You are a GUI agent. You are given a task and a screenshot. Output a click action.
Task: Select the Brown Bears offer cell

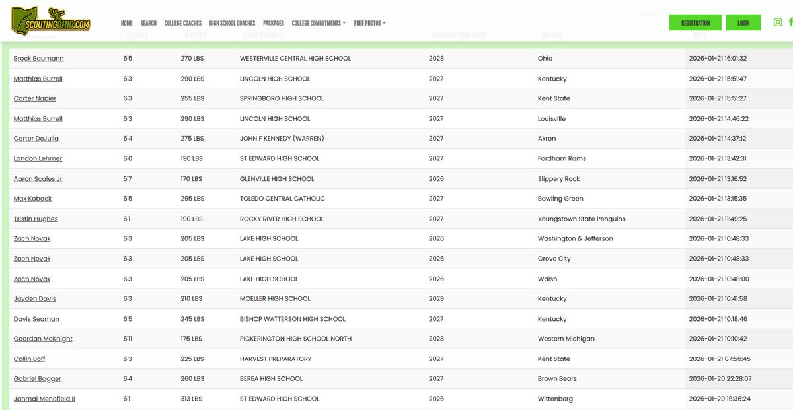[558, 379]
